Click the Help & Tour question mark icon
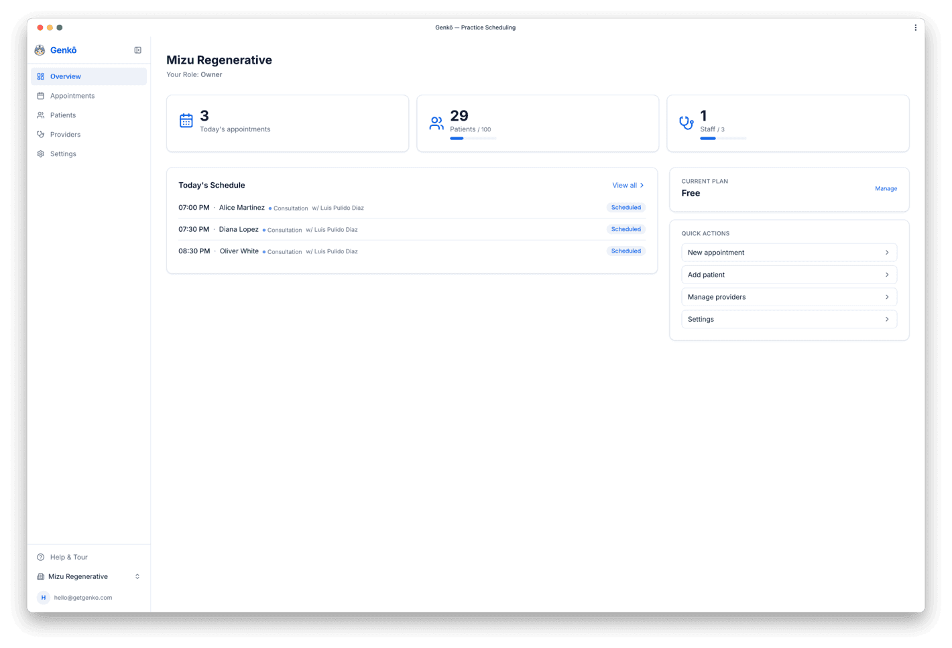952x648 pixels. (x=41, y=557)
